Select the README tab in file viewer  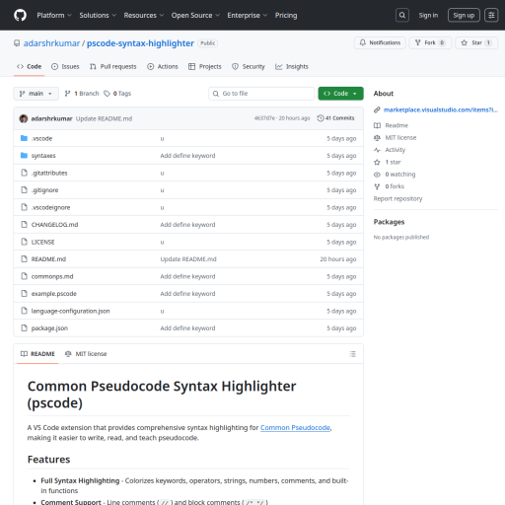pos(37,354)
